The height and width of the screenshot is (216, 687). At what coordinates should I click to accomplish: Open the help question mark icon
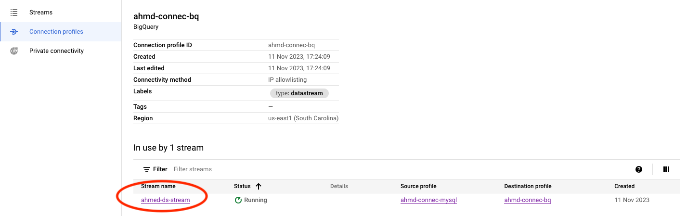click(x=639, y=169)
